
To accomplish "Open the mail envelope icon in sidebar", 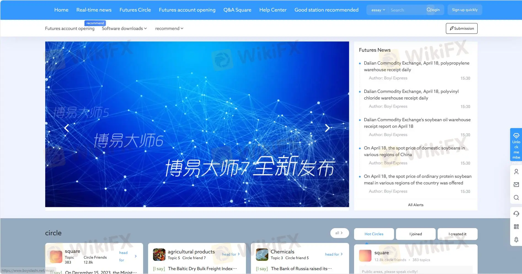I will (x=516, y=185).
